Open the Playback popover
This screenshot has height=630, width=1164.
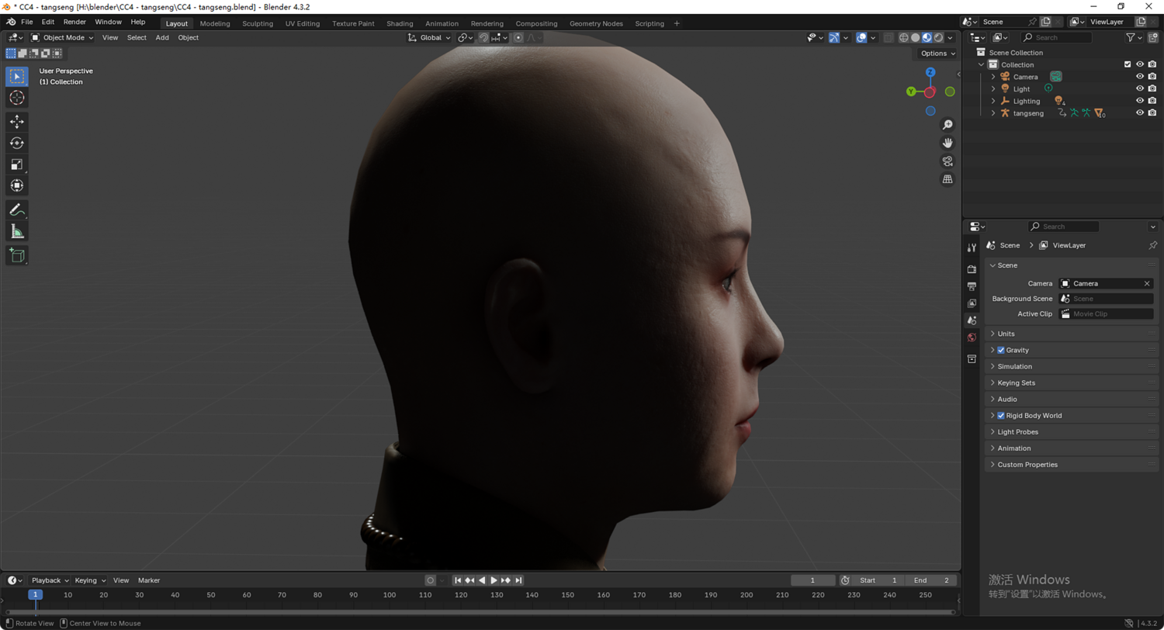point(49,580)
